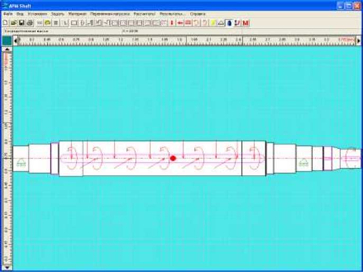Print the shaft drawing
363x272 pixels.
point(30,23)
